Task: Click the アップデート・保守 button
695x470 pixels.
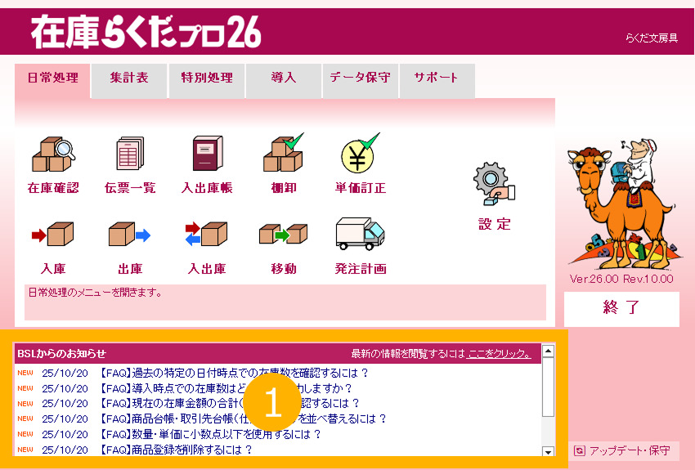Action: pos(623,451)
